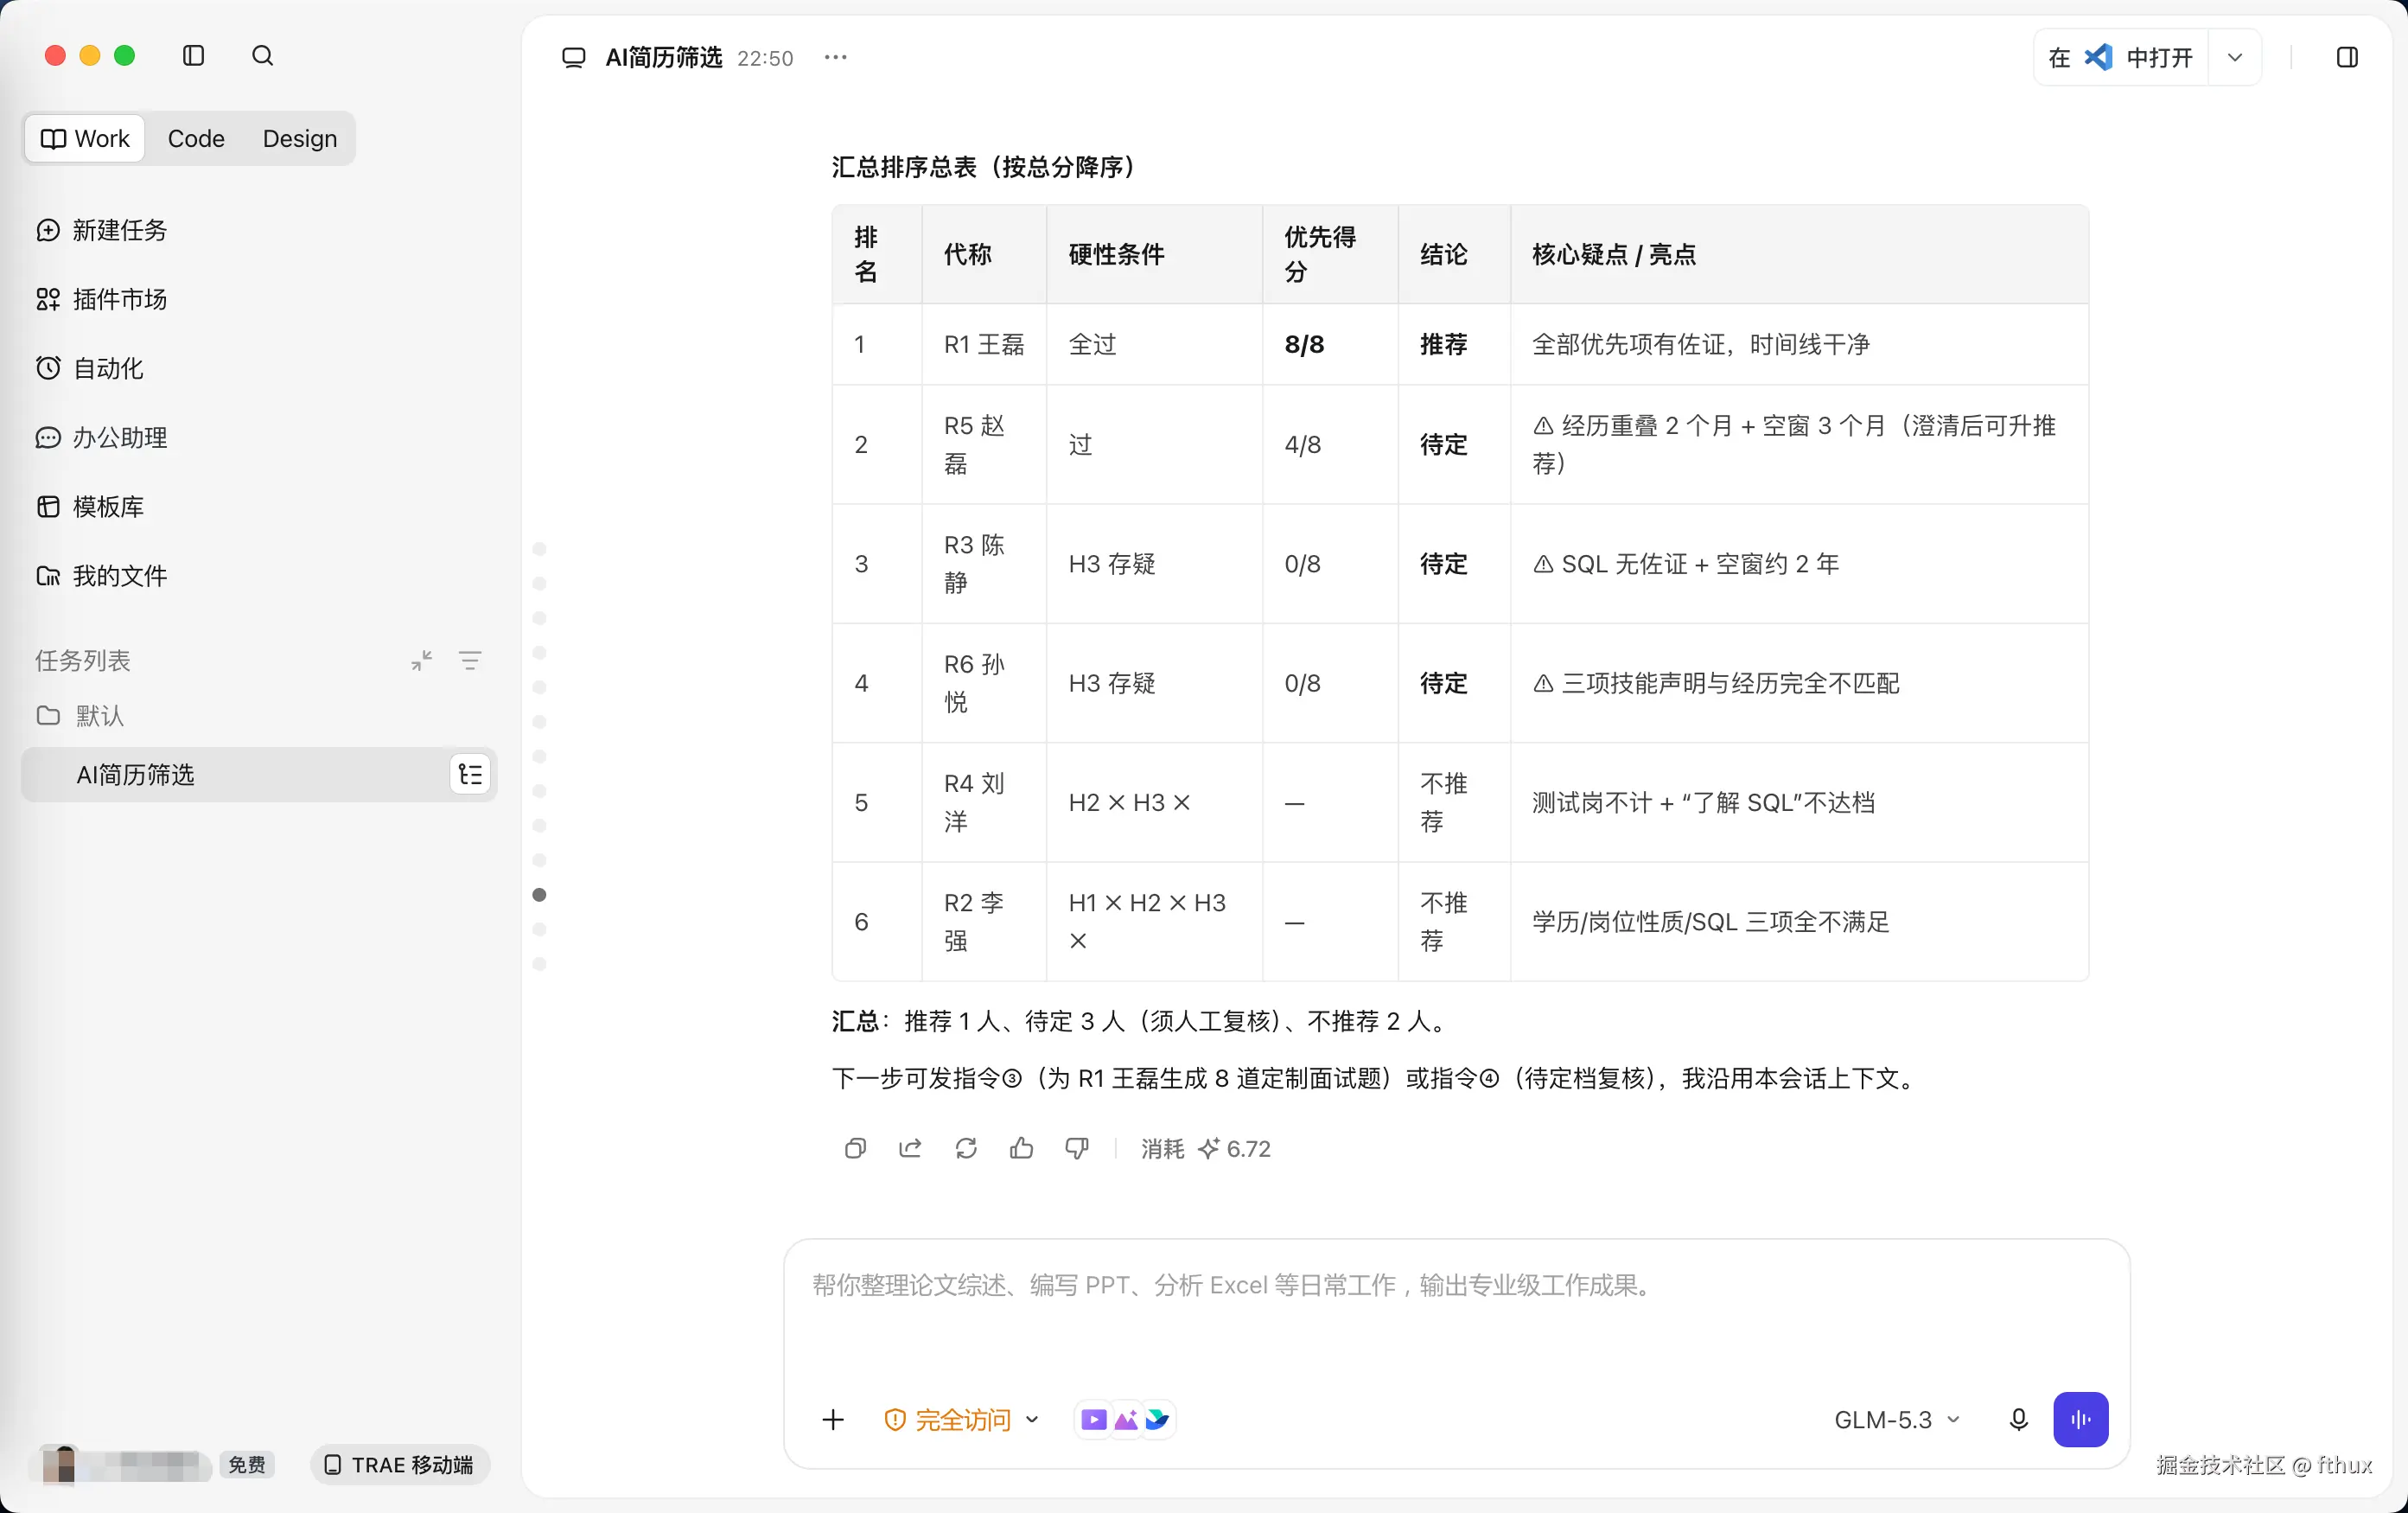The height and width of the screenshot is (1513, 2408).
Task: Open 办公助理 in the sidebar
Action: coord(102,437)
